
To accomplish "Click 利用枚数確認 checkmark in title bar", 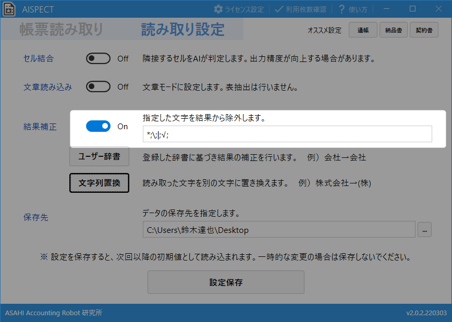I will pyautogui.click(x=279, y=9).
